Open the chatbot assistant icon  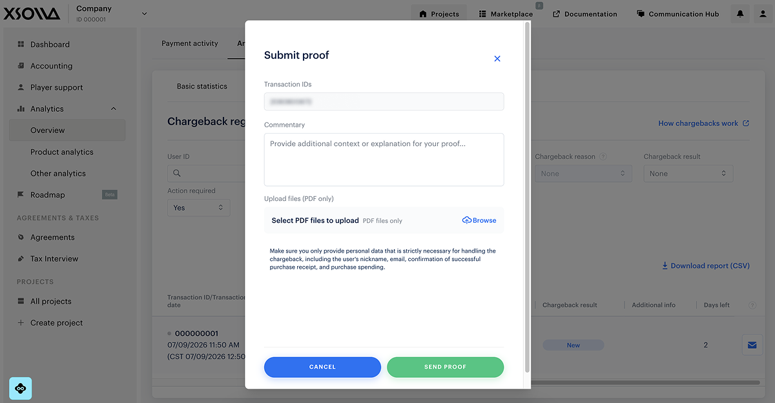pos(21,388)
